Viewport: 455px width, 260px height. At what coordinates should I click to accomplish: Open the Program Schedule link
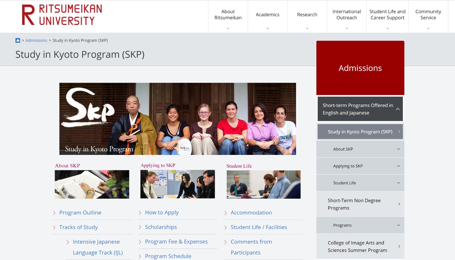[168, 256]
